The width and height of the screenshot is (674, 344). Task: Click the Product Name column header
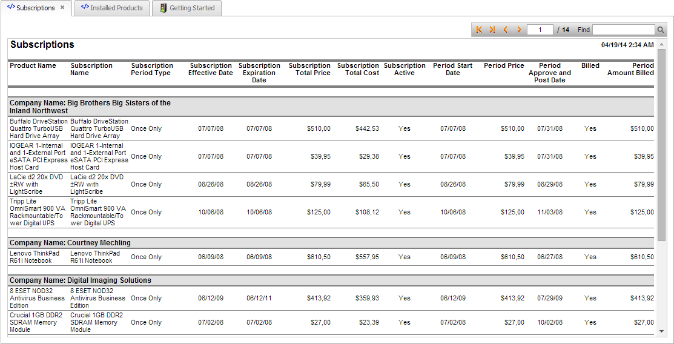tap(33, 65)
